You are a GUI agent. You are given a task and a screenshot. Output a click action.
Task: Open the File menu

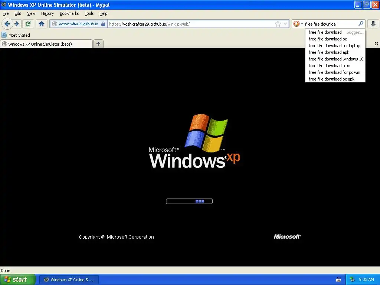pyautogui.click(x=6, y=13)
